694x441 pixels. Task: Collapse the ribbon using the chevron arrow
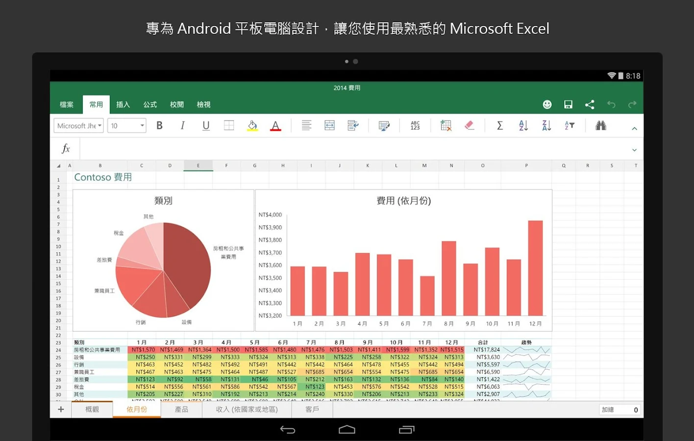pos(634,127)
